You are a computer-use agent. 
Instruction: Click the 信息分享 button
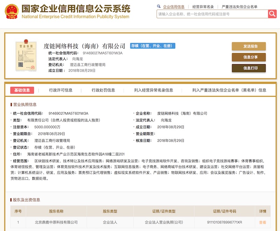[248, 57]
